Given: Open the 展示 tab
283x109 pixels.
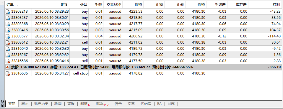Looking at the screenshot, I should coord(25,104).
